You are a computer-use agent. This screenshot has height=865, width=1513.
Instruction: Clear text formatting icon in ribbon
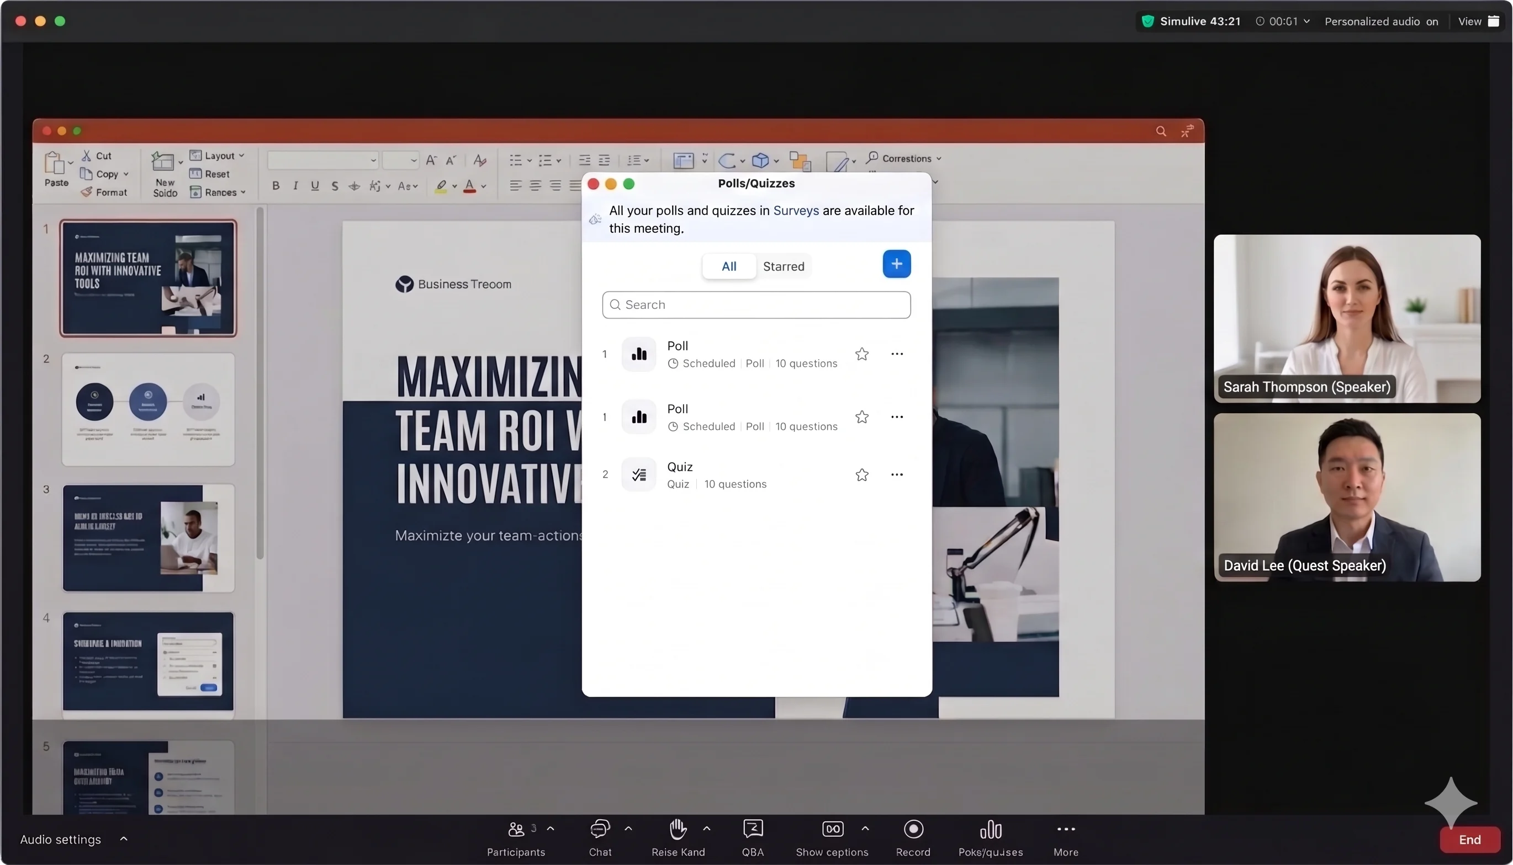coord(480,161)
